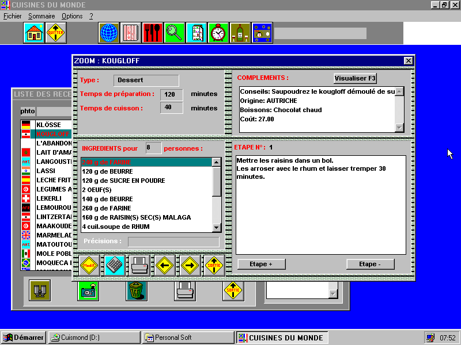
Task: Open the wine bottle and glass icon
Action: click(240, 33)
